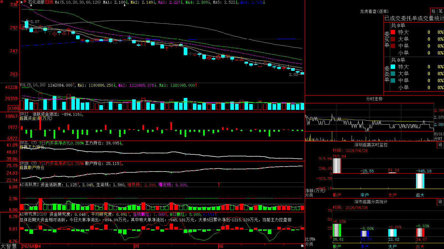This screenshot has width=444, height=249.
Task: Select the dark red 中单 buy order swatch
Action: click(393, 46)
